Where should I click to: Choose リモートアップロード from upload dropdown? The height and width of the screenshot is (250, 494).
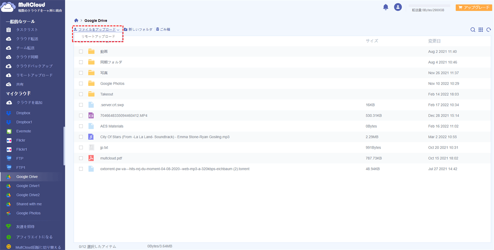pos(98,36)
